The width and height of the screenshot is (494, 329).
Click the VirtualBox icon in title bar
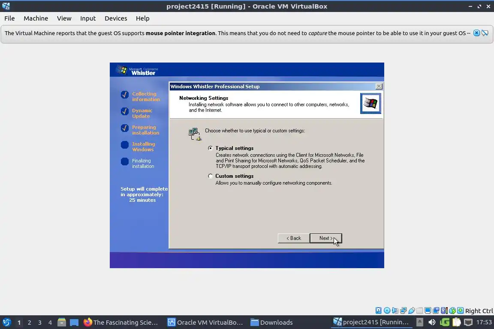coord(6,6)
